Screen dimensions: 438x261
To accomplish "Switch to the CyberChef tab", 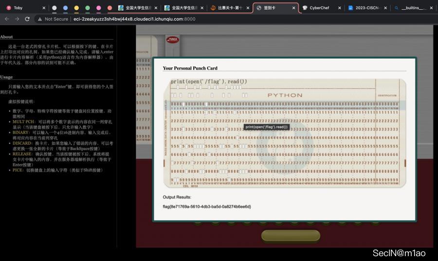I will [319, 8].
